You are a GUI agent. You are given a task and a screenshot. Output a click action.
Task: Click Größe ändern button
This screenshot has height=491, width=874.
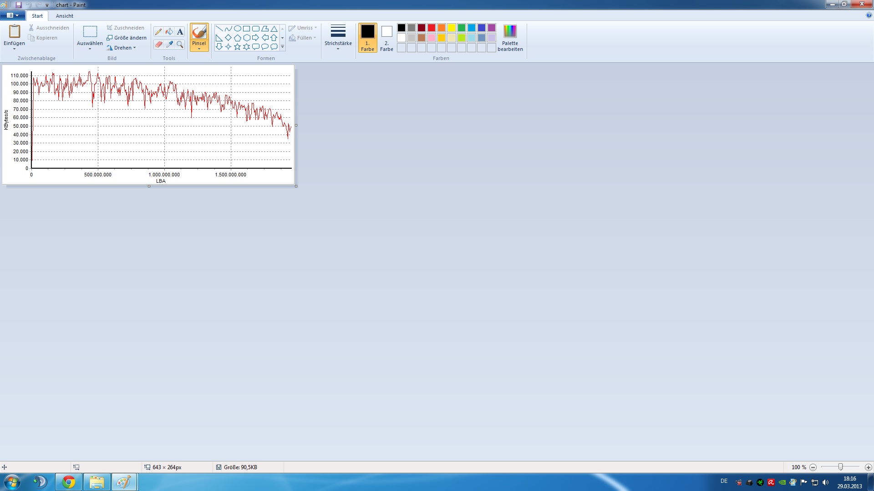tap(127, 38)
